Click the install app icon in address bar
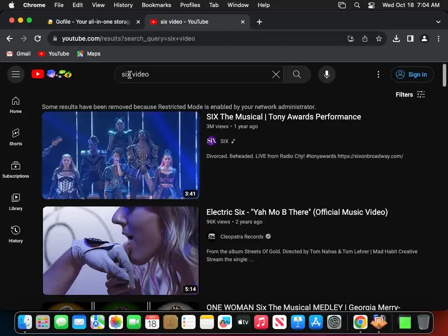This screenshot has width=448, height=336. (x=351, y=38)
